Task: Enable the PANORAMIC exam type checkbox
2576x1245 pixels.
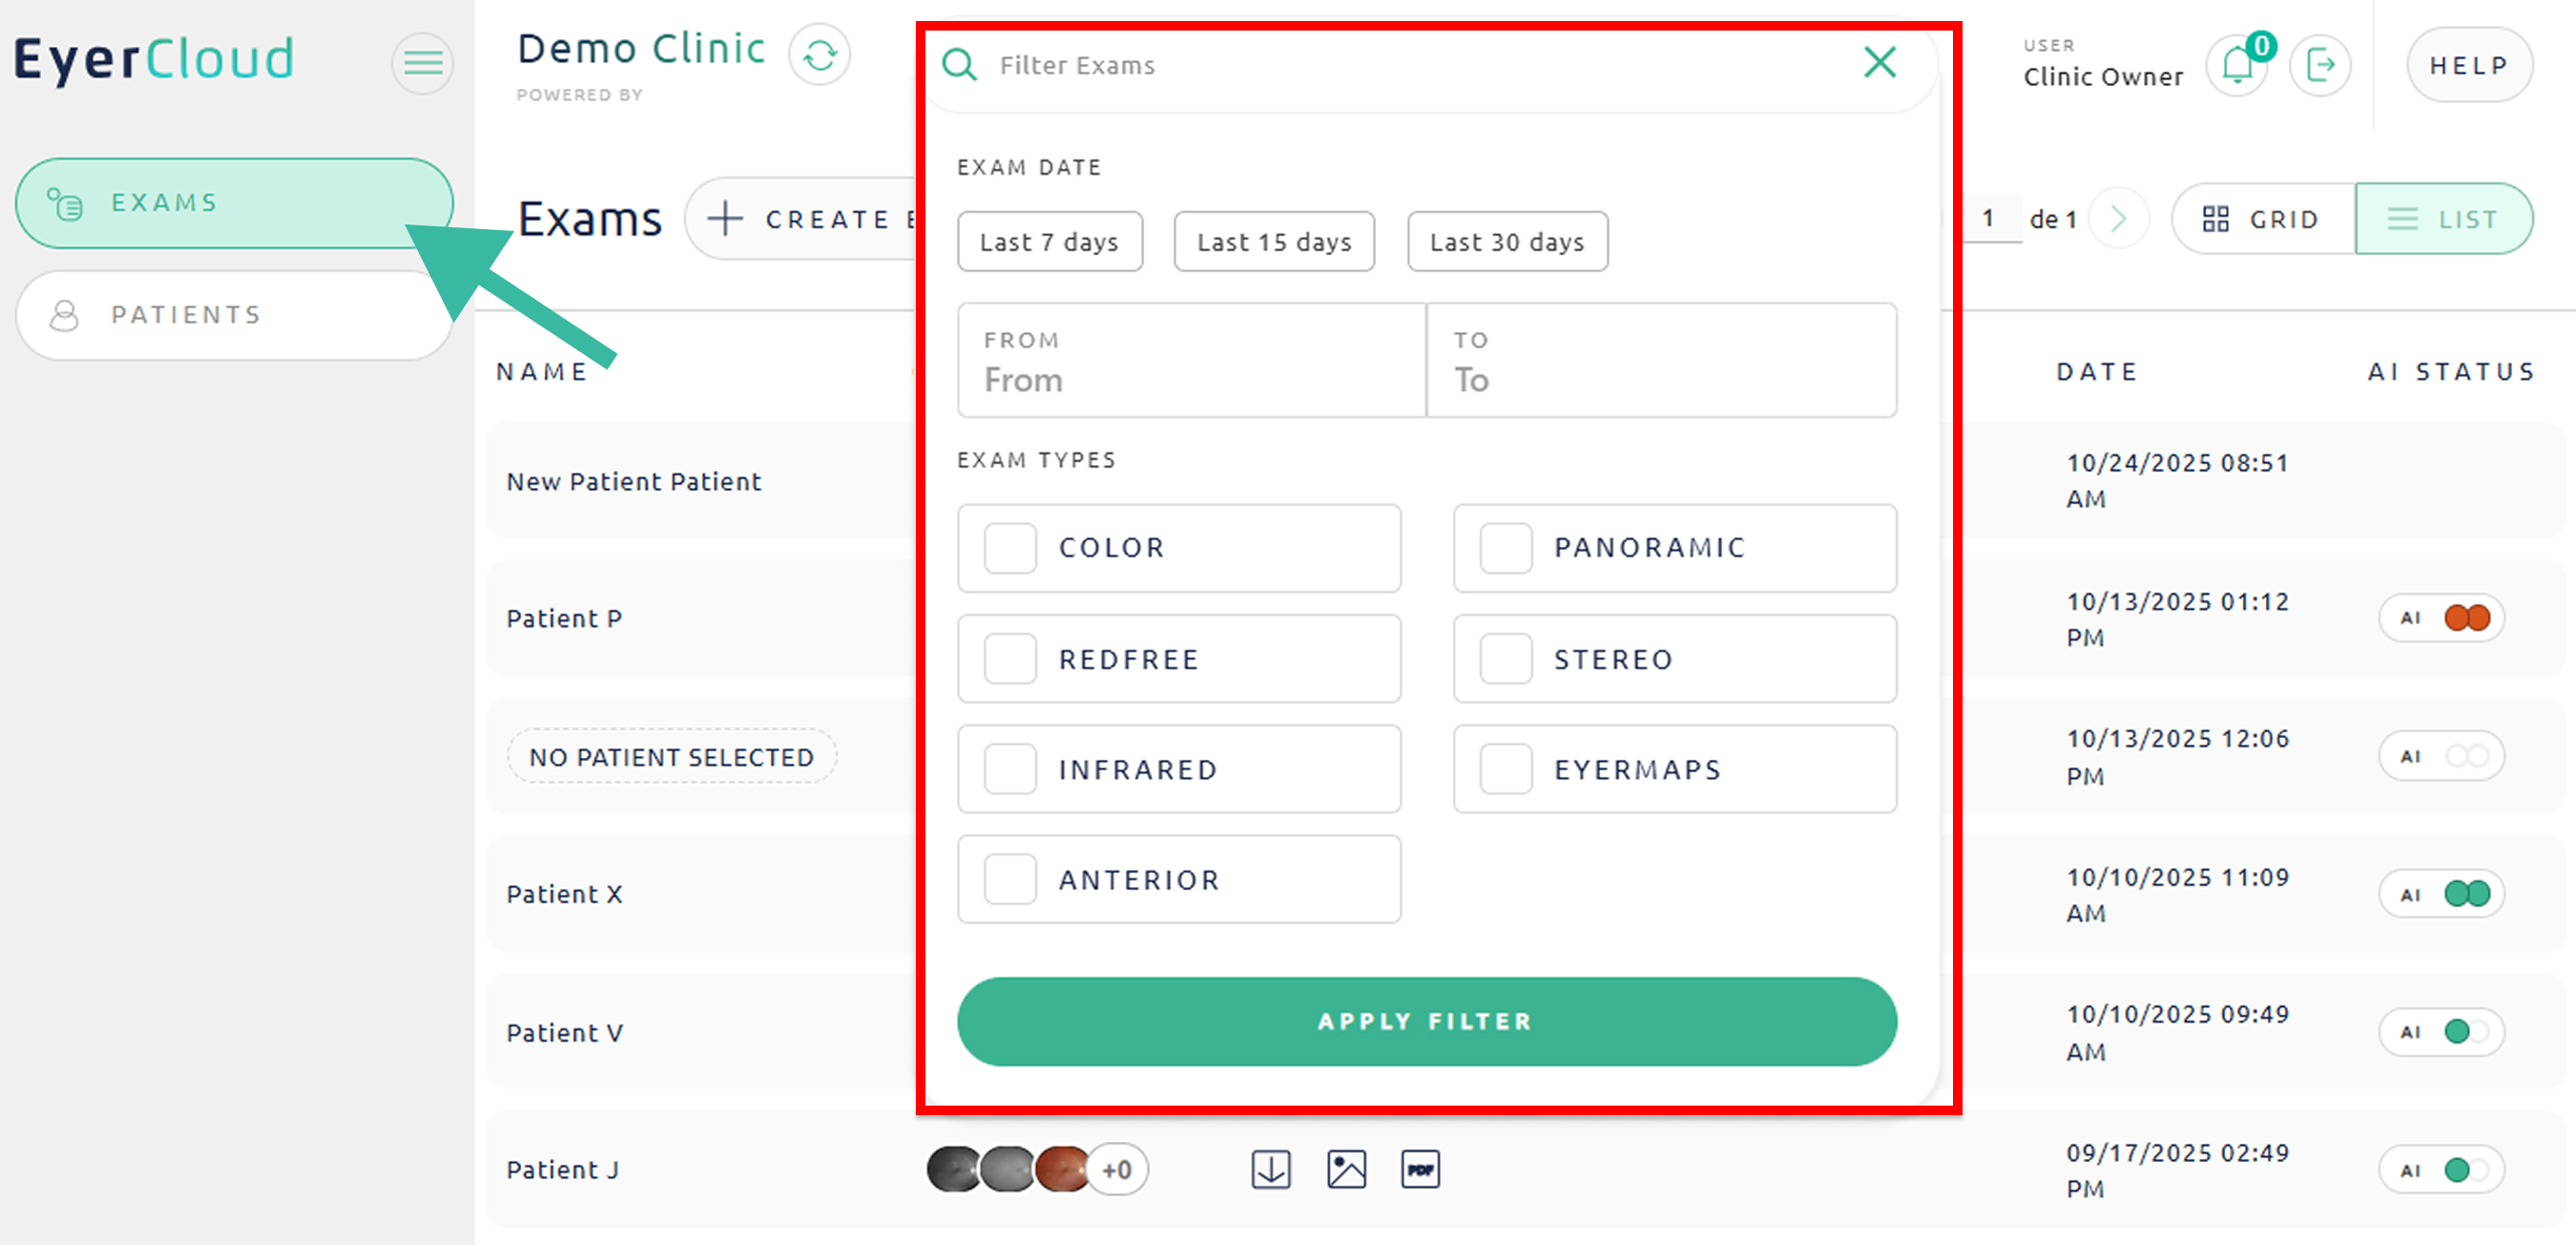Action: (x=1505, y=548)
